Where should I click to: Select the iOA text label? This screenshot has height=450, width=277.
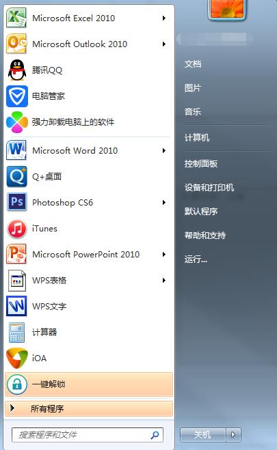39,358
